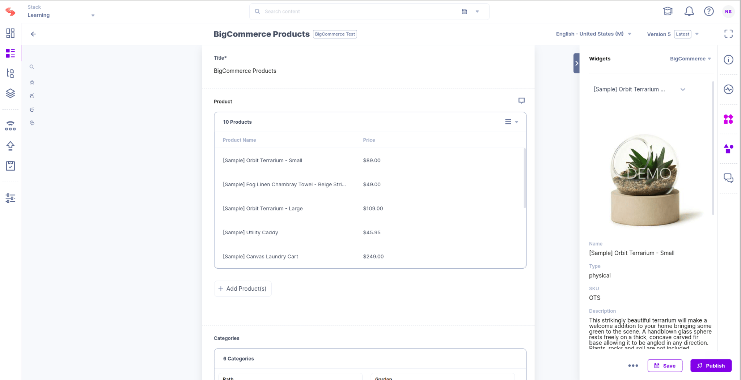This screenshot has height=380, width=741.
Task: Select the Canvas Laundry Cart row
Action: pyautogui.click(x=369, y=256)
